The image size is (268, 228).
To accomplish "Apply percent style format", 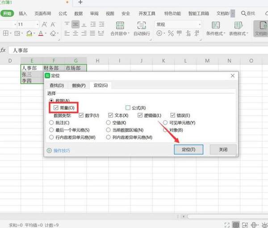I will pyautogui.click(x=171, y=33).
